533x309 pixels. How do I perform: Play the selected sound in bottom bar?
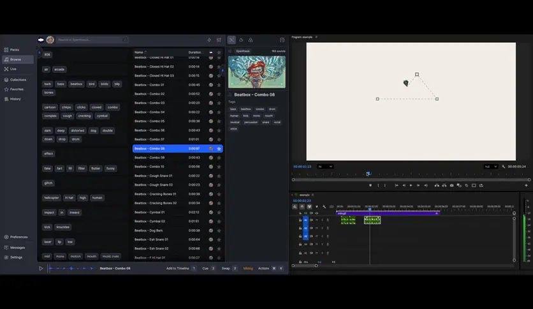click(x=41, y=269)
